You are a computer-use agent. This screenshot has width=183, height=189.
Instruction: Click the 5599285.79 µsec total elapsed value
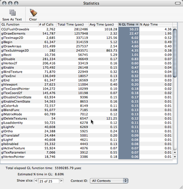(x=68, y=168)
